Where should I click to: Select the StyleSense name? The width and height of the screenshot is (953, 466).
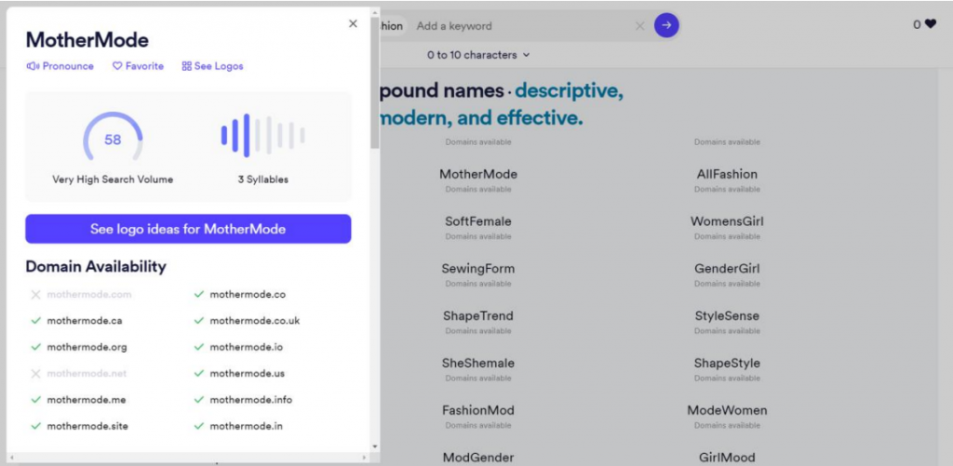[x=727, y=316]
